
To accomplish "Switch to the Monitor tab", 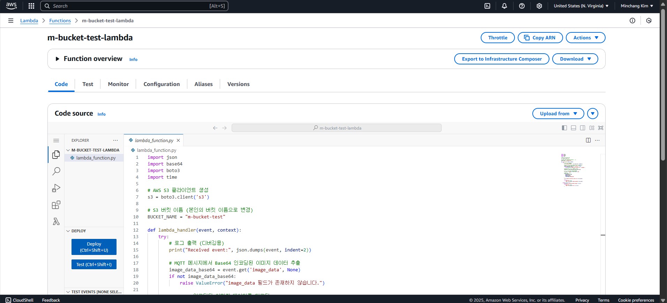I will 118,84.
